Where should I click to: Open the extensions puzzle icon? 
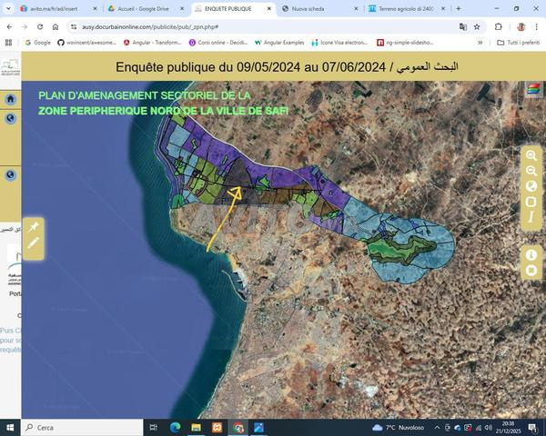point(499,26)
